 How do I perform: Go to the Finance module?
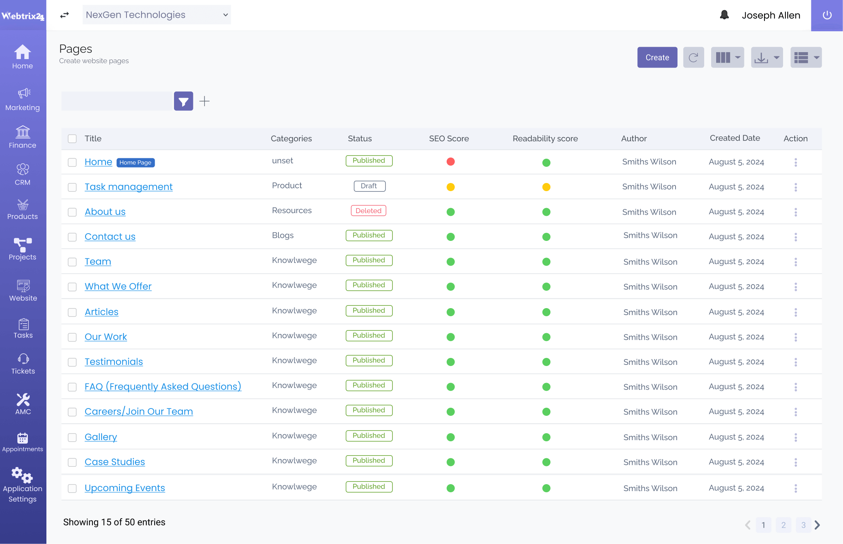[x=22, y=137]
